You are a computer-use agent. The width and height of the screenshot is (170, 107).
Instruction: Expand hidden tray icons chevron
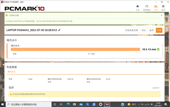click(x=139, y=104)
